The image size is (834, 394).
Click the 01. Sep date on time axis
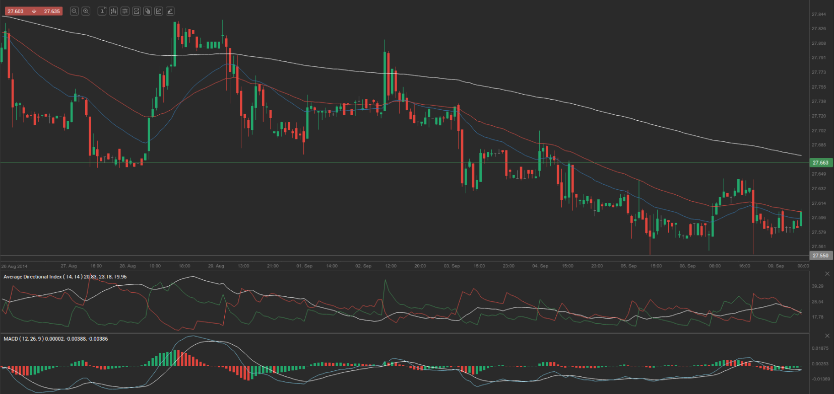click(x=304, y=266)
